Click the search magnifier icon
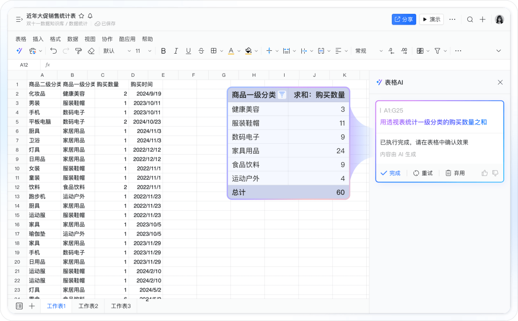This screenshot has height=321, width=518. 470,19
